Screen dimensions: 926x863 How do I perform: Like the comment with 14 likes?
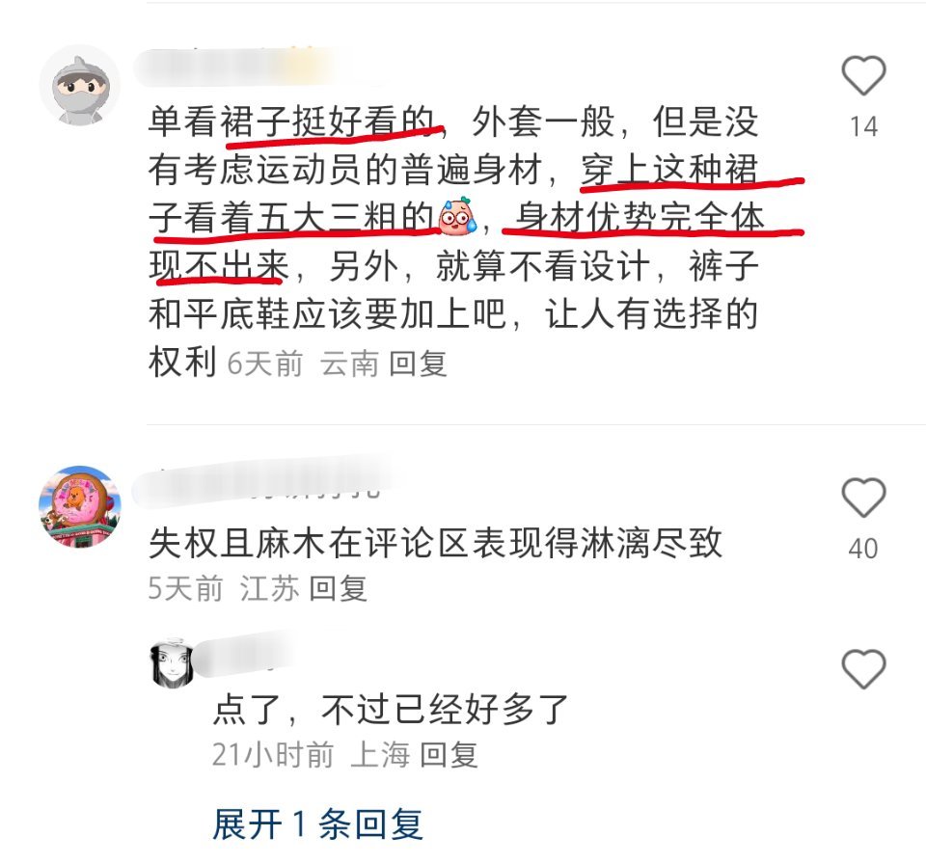863,75
